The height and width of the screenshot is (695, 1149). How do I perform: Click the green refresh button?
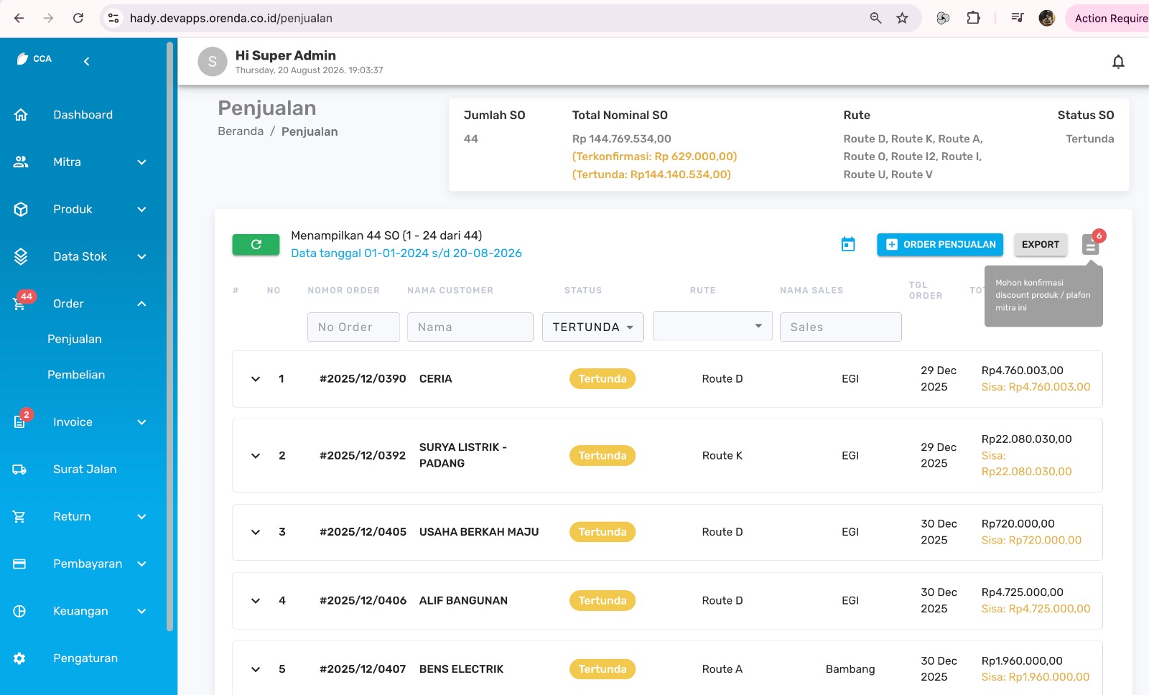pyautogui.click(x=256, y=244)
